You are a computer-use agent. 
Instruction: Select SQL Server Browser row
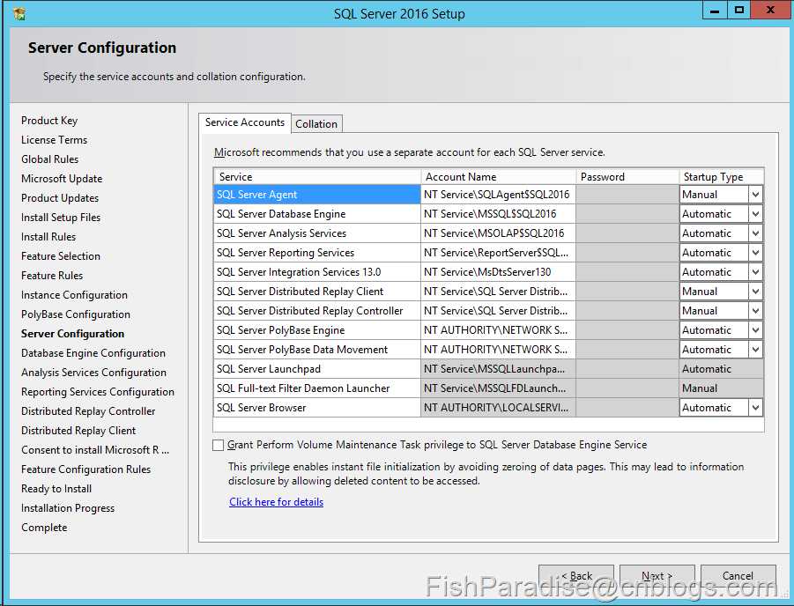point(317,408)
